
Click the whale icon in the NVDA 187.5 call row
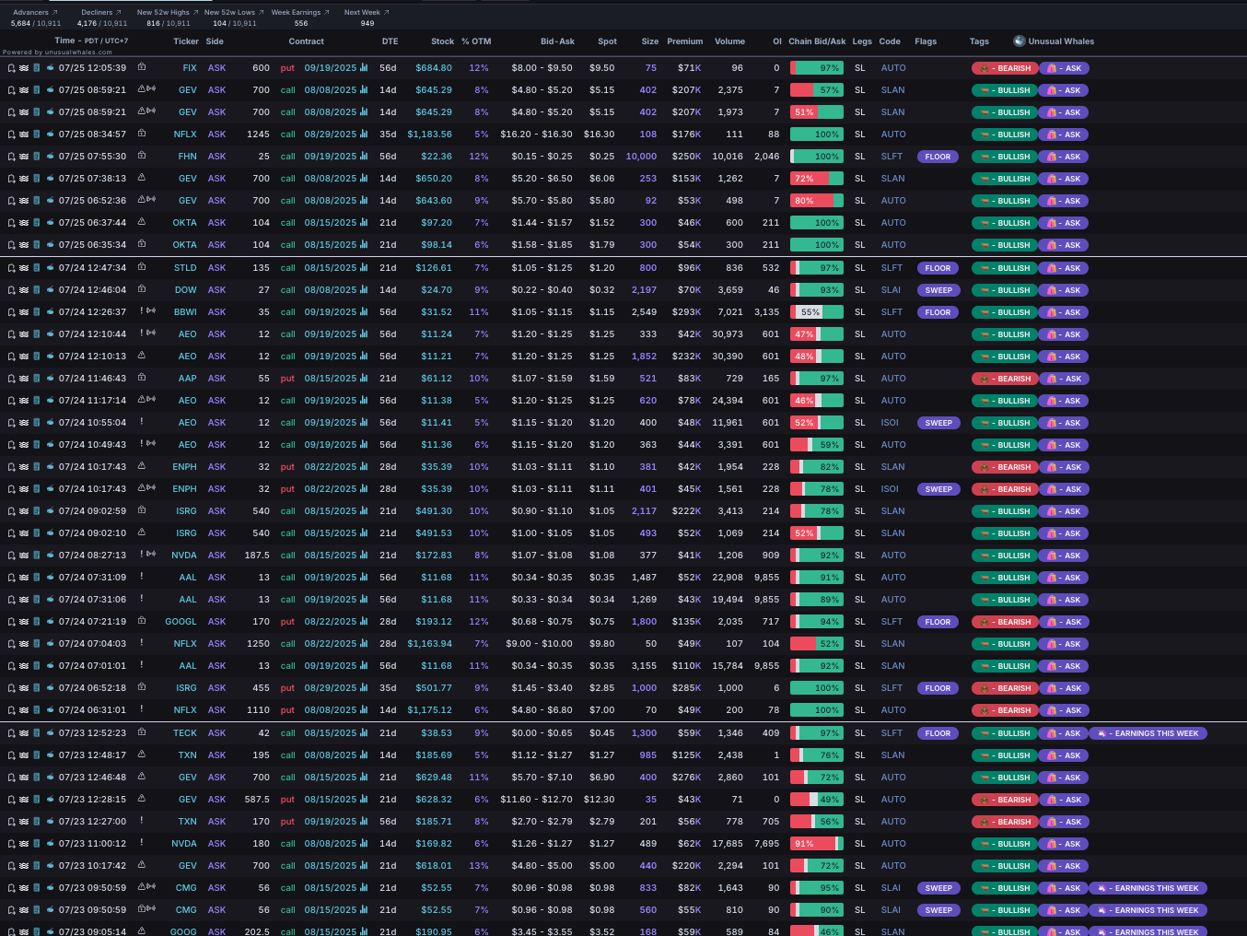(50, 556)
